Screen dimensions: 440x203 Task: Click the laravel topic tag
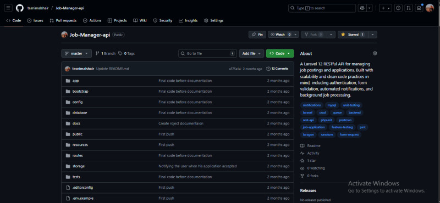tap(307, 112)
